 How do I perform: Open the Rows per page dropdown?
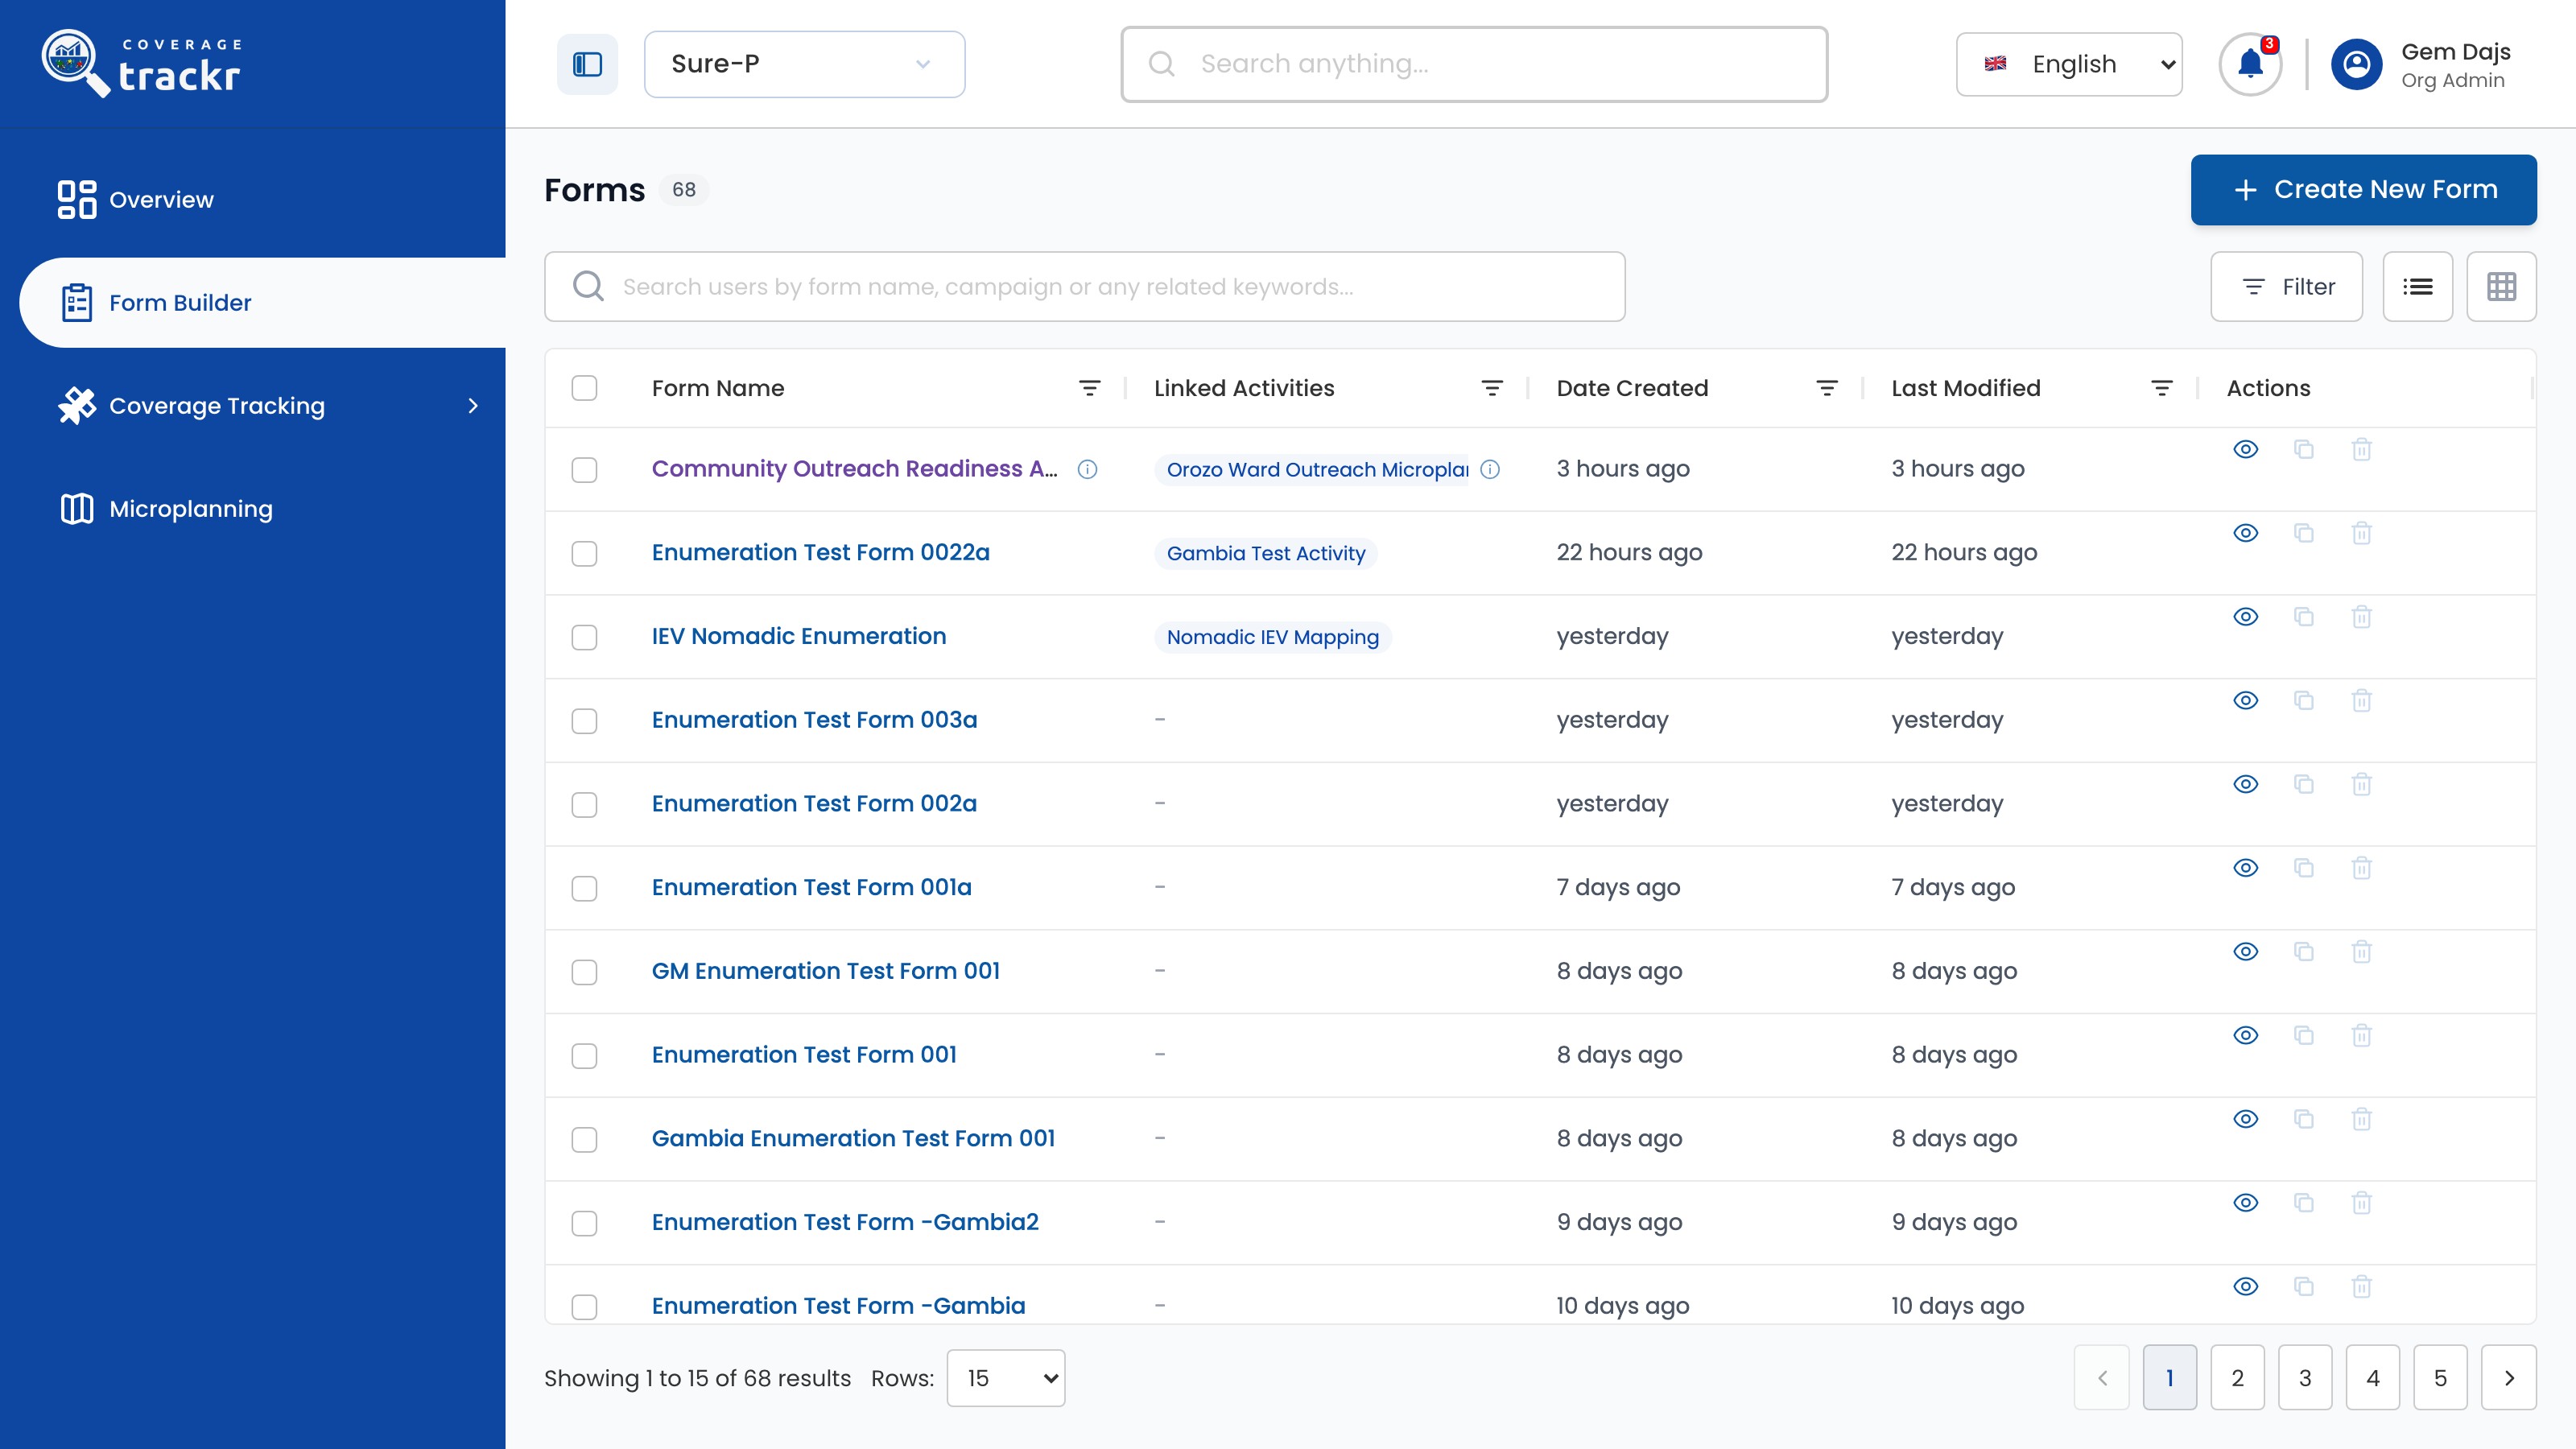1006,1378
